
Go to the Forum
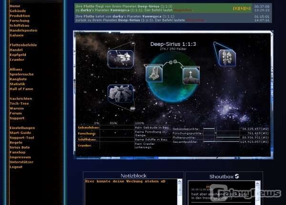tap(16, 113)
